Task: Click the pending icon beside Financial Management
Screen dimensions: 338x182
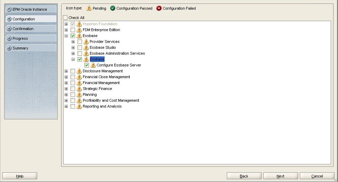Action: (x=79, y=83)
